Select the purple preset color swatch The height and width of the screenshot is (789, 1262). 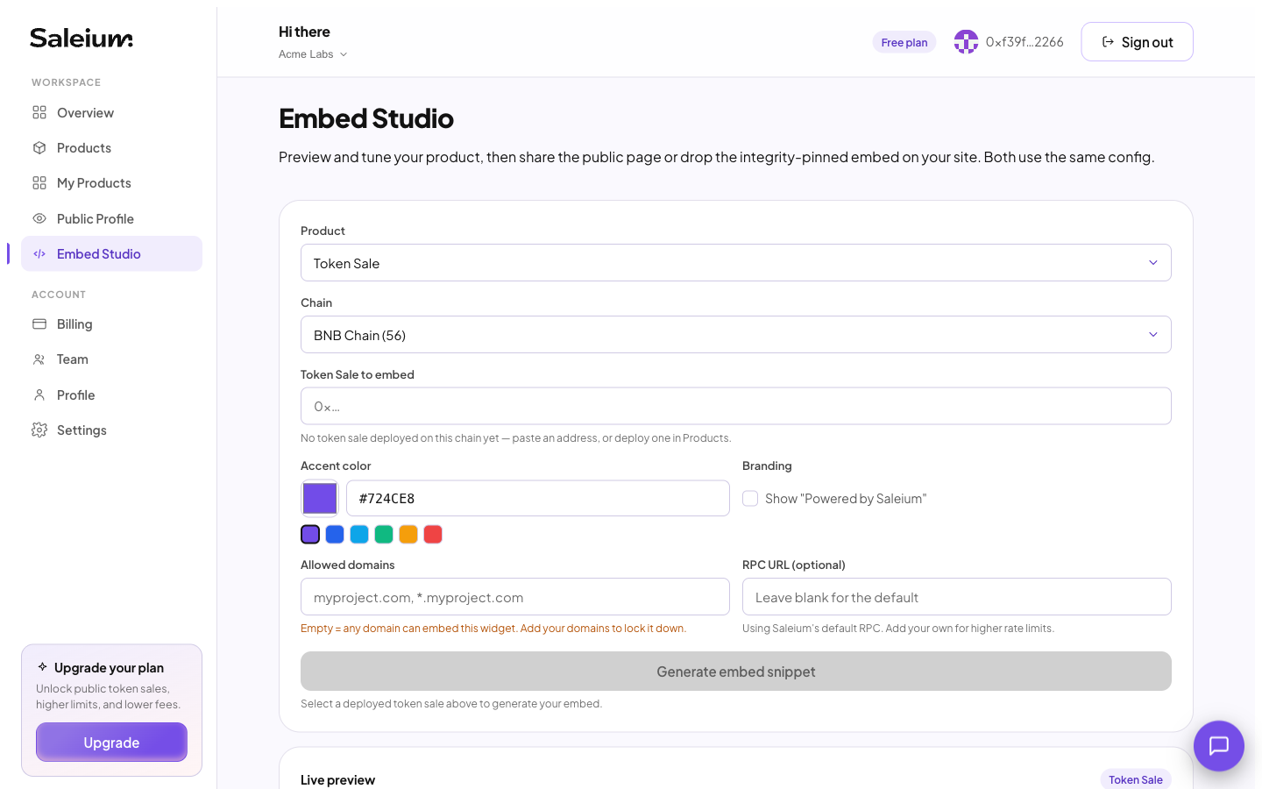[x=310, y=534]
